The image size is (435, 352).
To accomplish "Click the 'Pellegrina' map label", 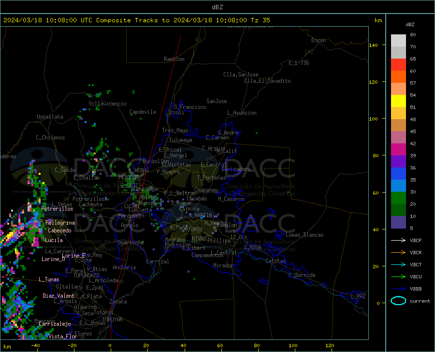I will click(x=60, y=223).
